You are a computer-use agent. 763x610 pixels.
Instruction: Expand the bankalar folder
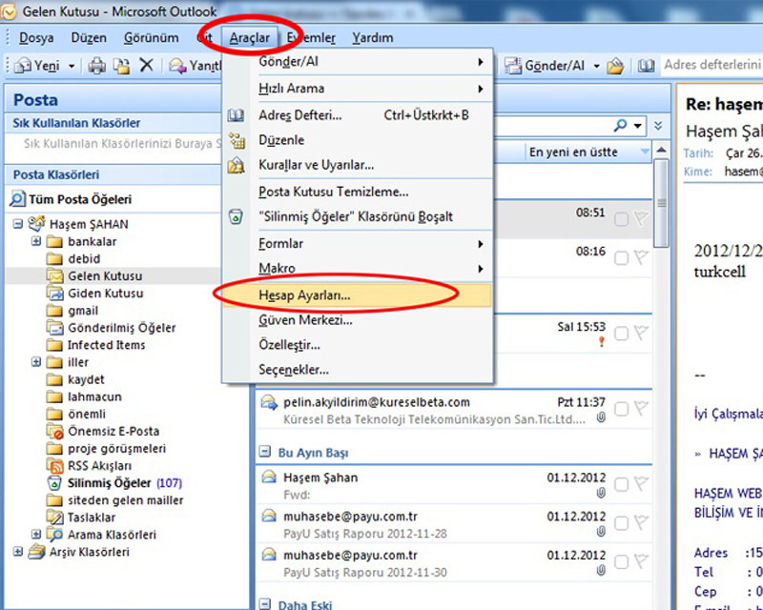(35, 241)
